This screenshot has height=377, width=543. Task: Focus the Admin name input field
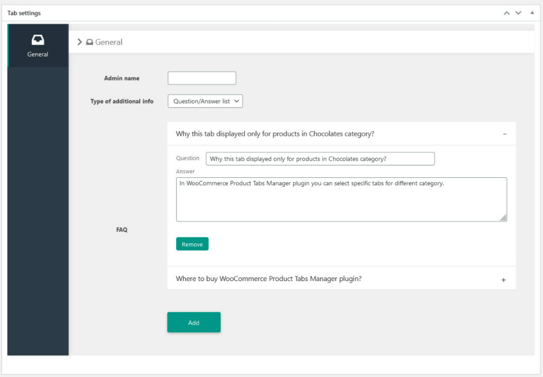coord(202,78)
